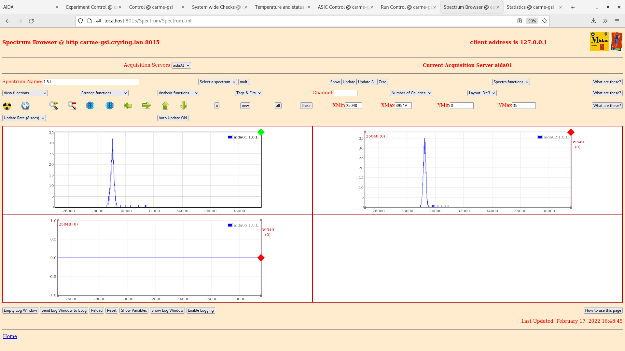Expand the View functions dropdown

tap(25, 93)
